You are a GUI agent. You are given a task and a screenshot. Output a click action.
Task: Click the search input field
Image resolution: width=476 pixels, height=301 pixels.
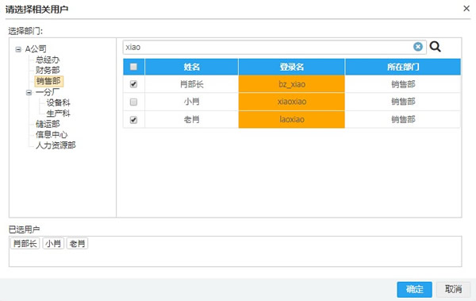[x=268, y=47]
